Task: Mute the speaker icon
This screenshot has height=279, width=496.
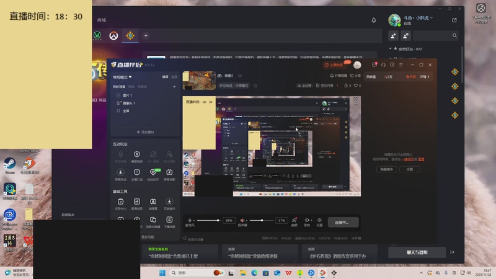Action: pyautogui.click(x=242, y=221)
